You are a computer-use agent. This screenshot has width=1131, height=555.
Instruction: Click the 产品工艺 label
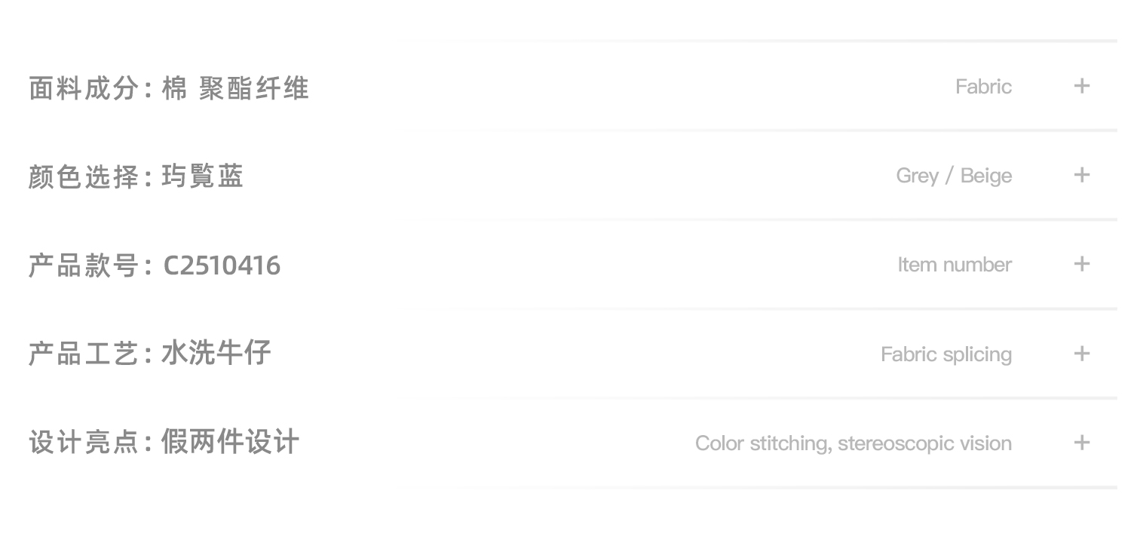click(84, 354)
